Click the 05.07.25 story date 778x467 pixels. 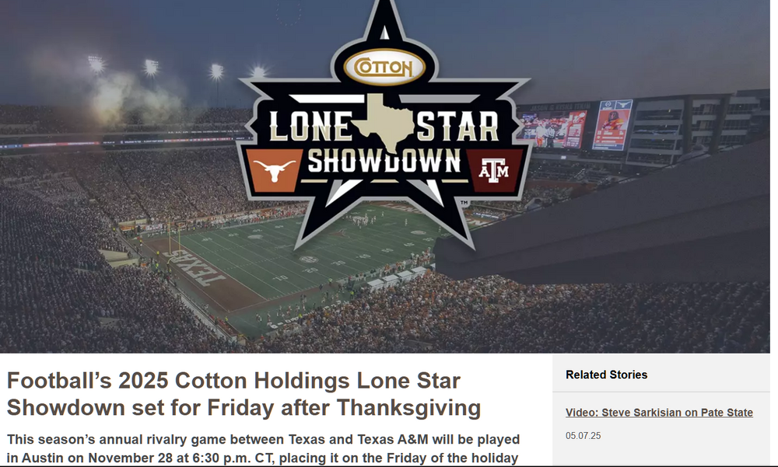583,436
